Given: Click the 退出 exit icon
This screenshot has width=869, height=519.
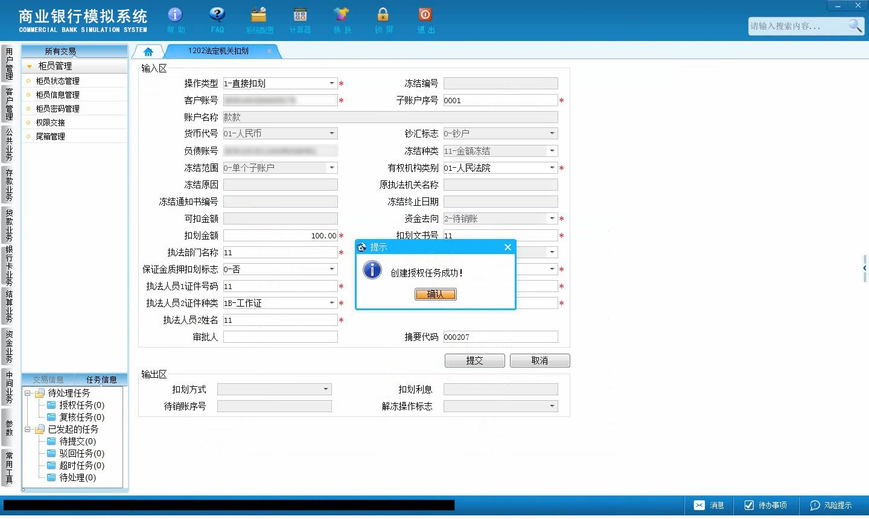Looking at the screenshot, I should 425,19.
